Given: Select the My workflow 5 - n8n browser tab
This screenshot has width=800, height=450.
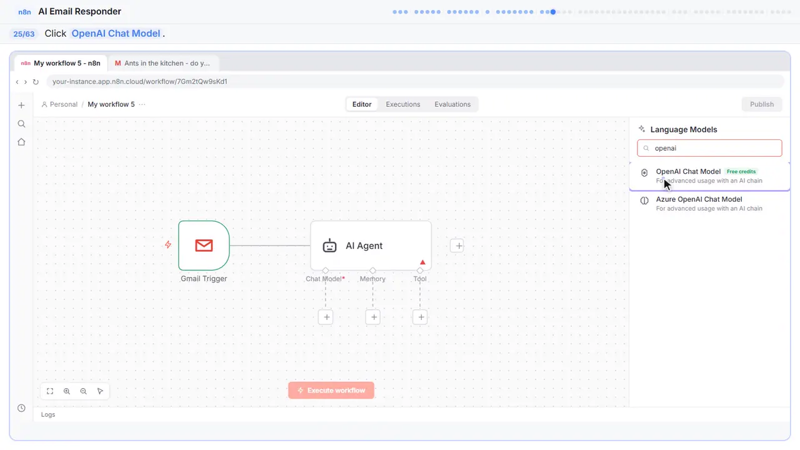Looking at the screenshot, I should [x=61, y=63].
